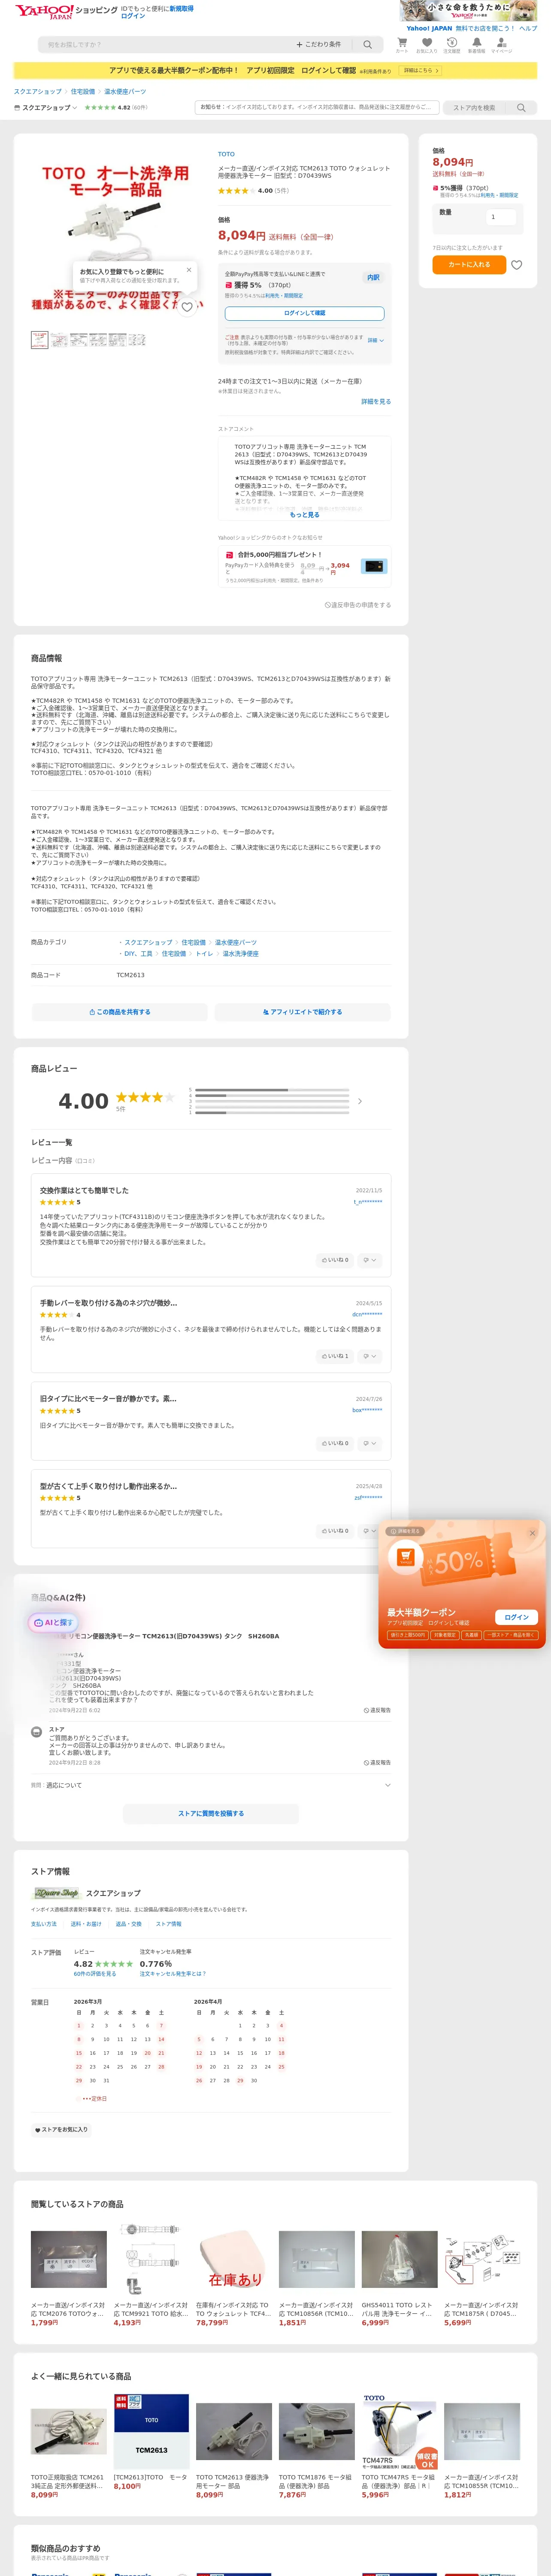Expand こだわり条件 search filters
The width and height of the screenshot is (551, 2576).
(x=319, y=45)
